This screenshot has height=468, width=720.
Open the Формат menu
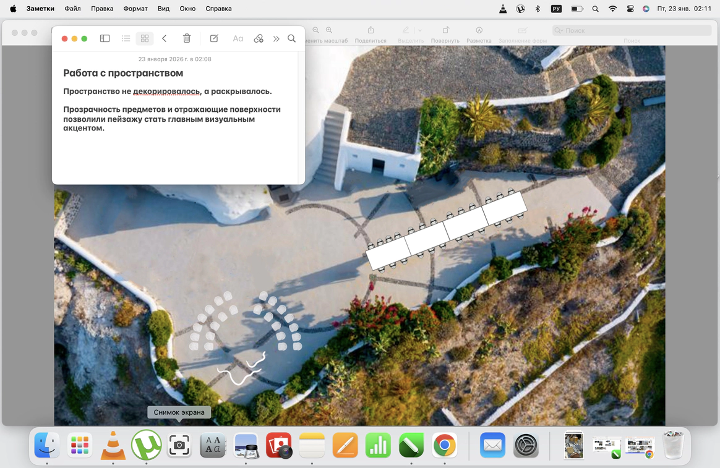pos(135,9)
